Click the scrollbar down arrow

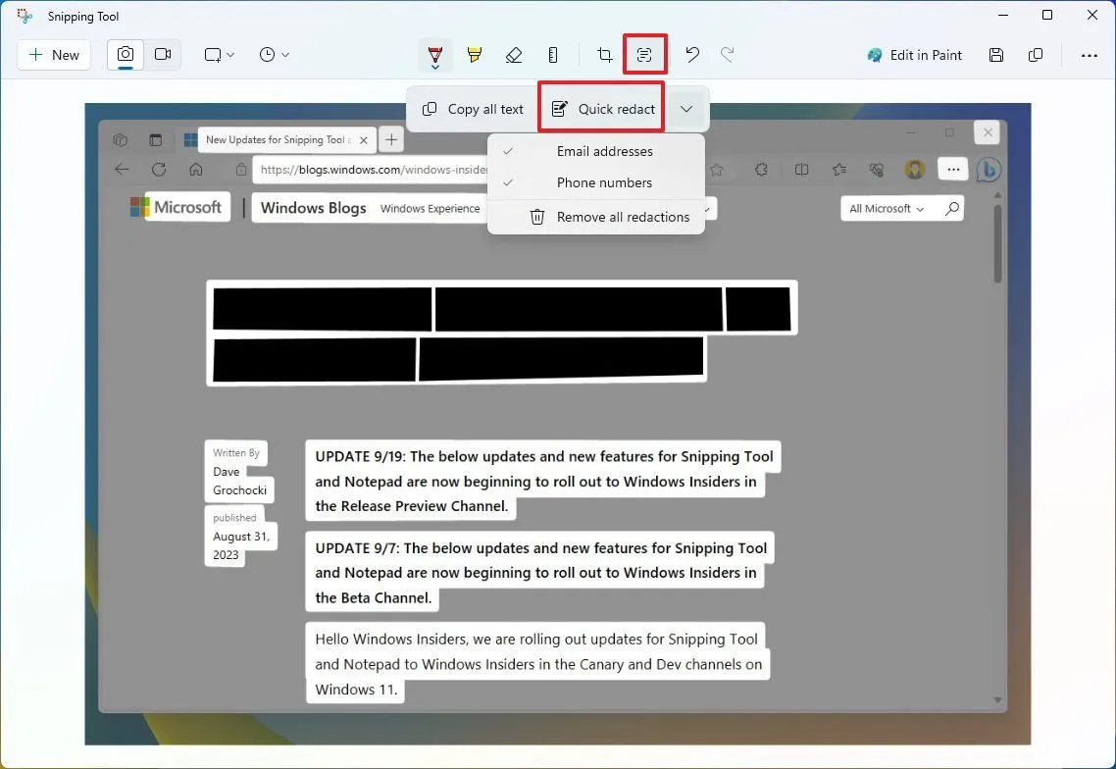(997, 700)
